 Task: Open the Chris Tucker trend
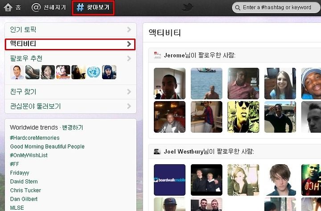coord(25,191)
